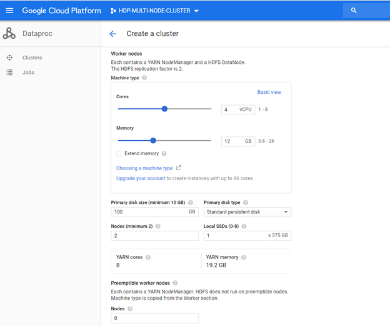Click the search magnifier icon
The height and width of the screenshot is (326, 390).
tap(354, 11)
